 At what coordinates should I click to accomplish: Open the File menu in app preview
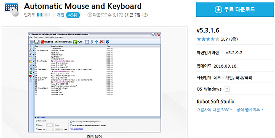[31, 37]
